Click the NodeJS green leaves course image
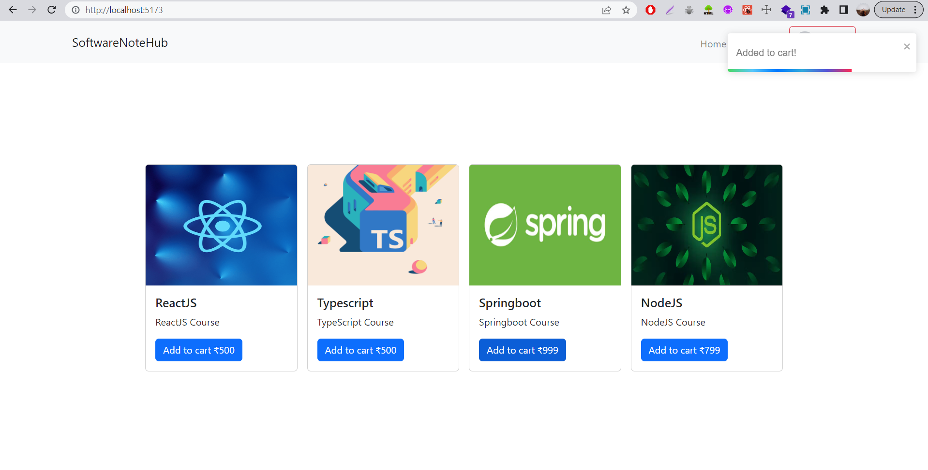The width and height of the screenshot is (928, 470). [707, 225]
